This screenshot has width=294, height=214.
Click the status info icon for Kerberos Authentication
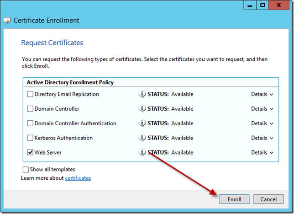[142, 138]
